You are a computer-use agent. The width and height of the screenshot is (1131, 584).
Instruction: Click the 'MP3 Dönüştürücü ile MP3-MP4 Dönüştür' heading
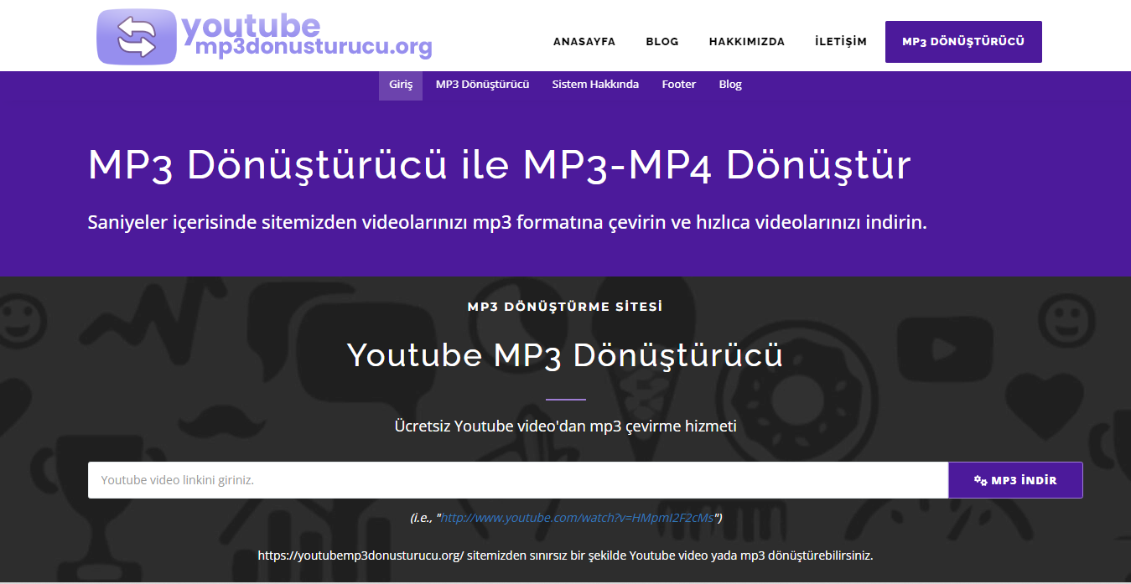(x=500, y=165)
